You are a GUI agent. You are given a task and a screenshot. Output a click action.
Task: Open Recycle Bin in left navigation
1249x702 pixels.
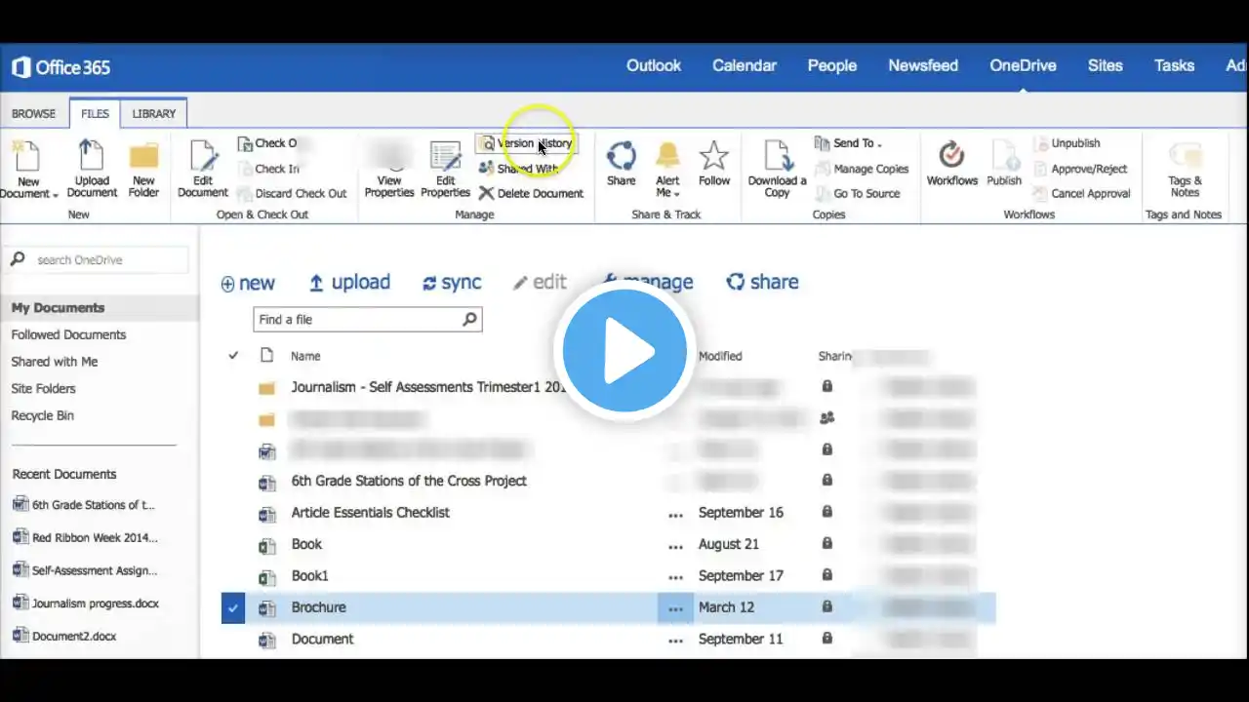pos(42,415)
